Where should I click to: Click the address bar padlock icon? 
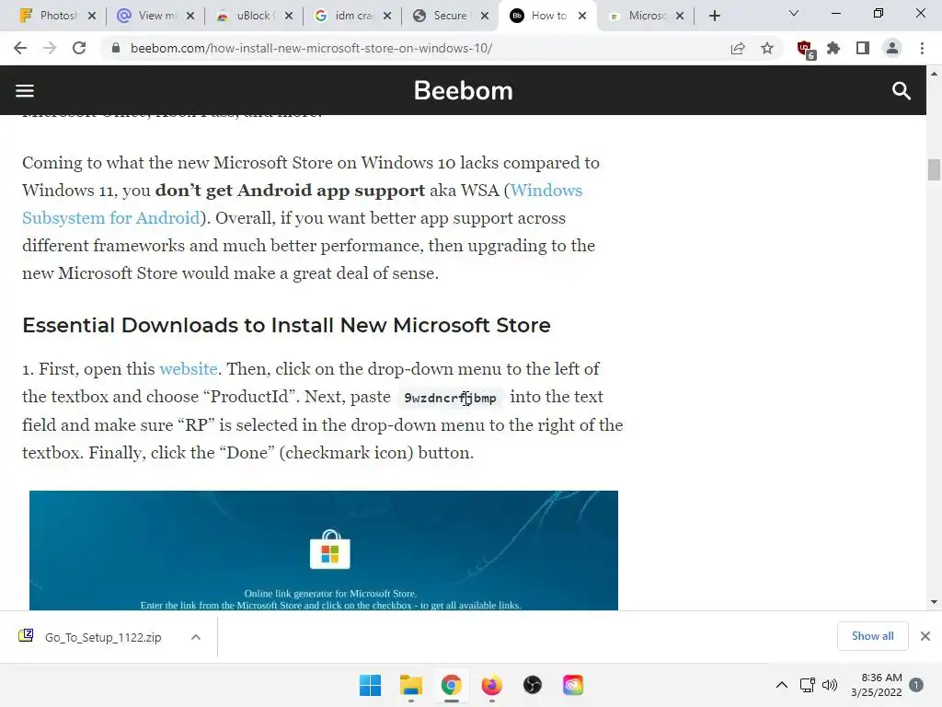pos(116,48)
